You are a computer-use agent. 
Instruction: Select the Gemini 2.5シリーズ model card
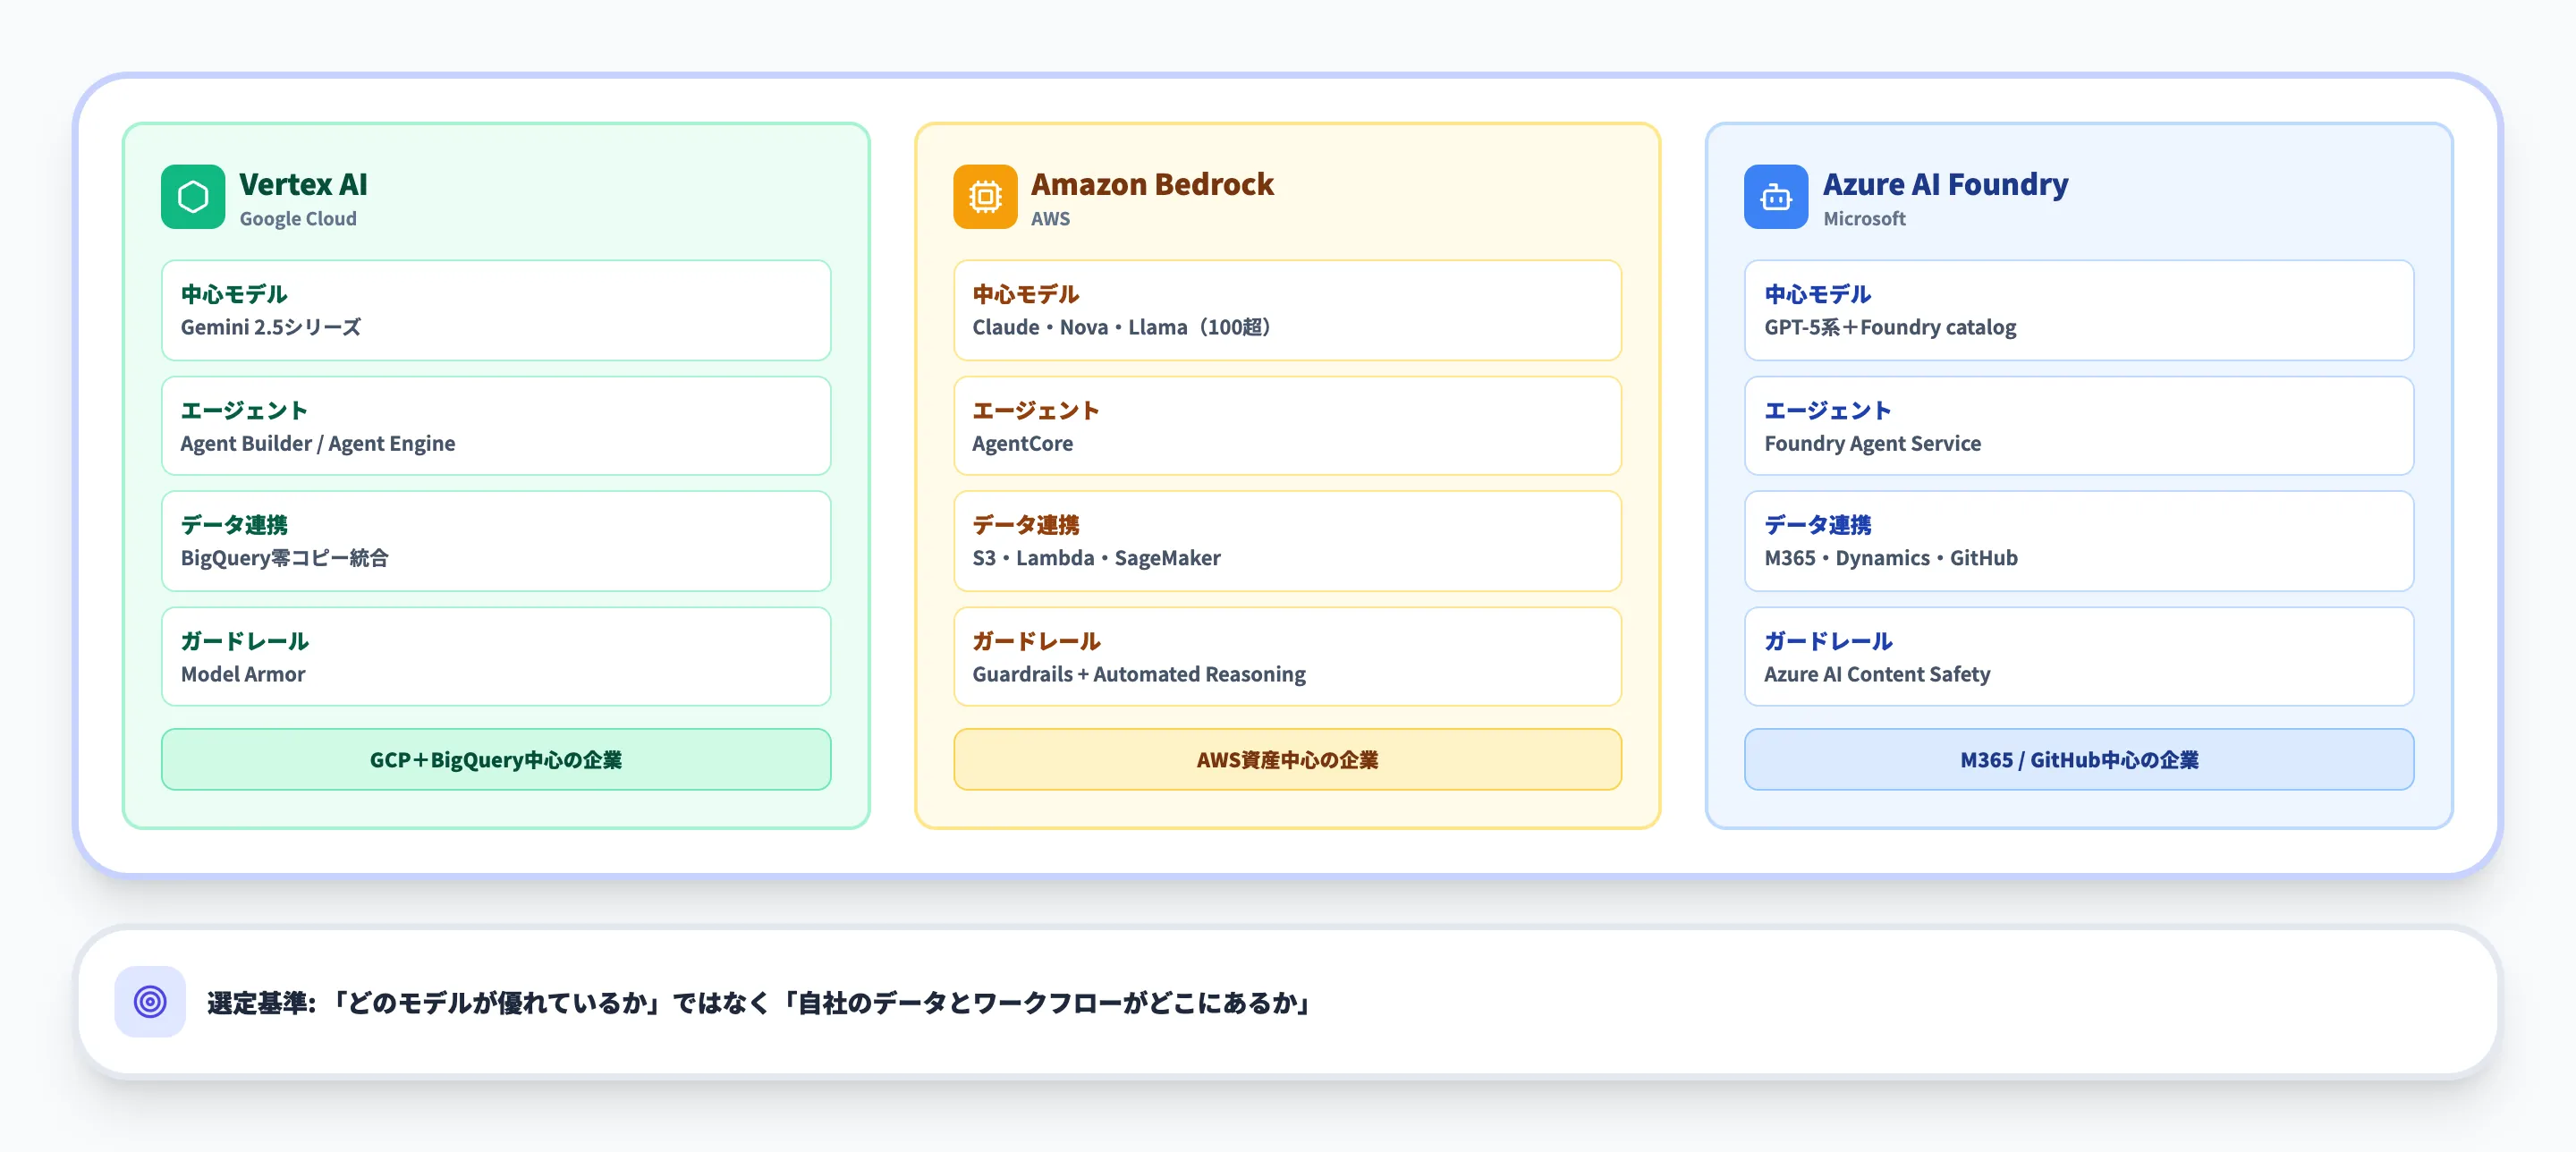(496, 310)
